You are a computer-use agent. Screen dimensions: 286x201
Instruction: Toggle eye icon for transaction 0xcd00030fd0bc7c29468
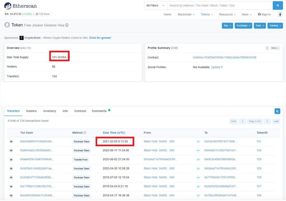coord(11,196)
